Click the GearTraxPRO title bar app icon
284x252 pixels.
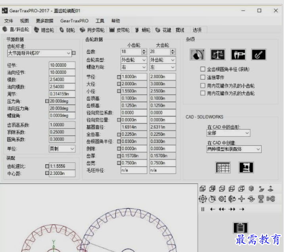(4, 11)
